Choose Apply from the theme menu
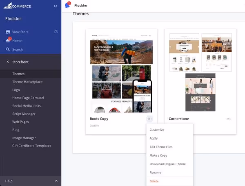This screenshot has width=245, height=186. 170,138
